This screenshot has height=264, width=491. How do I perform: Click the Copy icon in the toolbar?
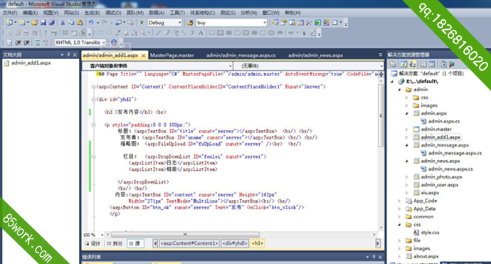point(71,23)
